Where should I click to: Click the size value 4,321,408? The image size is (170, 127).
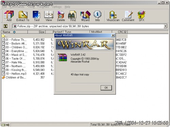[x=39, y=74]
